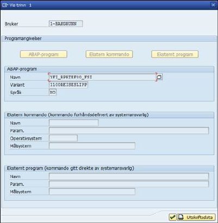Choose the Eksternt program button
Viewport: 218px width, 223px height.
(x=175, y=54)
